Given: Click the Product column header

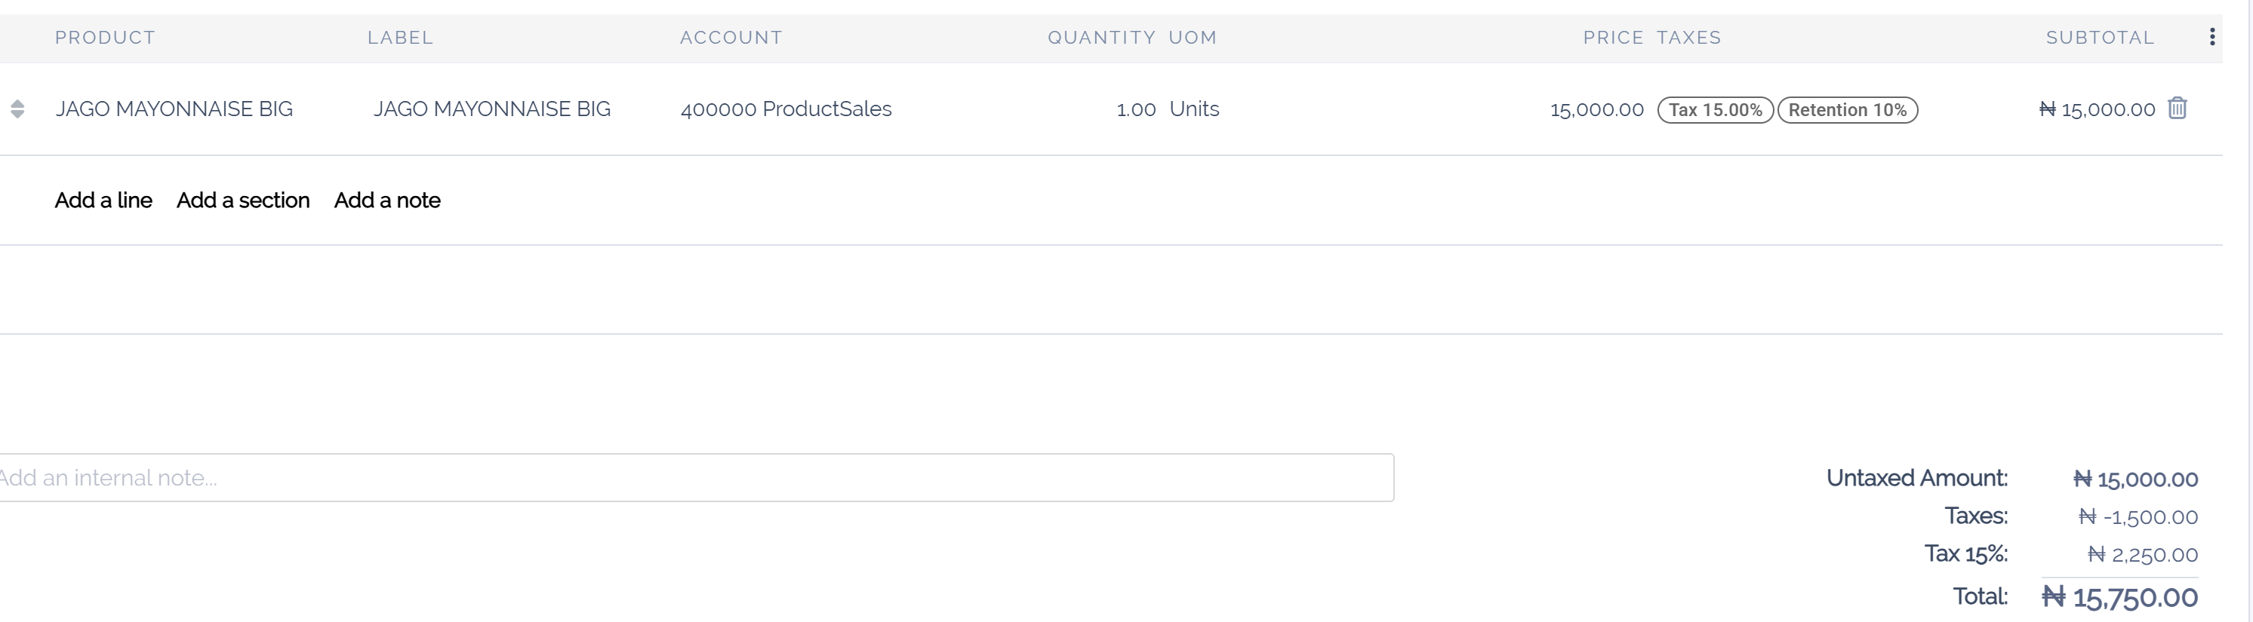Looking at the screenshot, I should (x=105, y=38).
